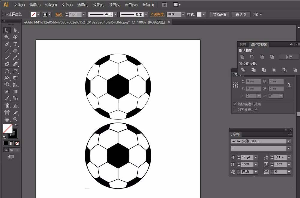This screenshot has width=300, height=198.
Task: Click the Direct Selection arrow tool
Action: (x=15, y=30)
